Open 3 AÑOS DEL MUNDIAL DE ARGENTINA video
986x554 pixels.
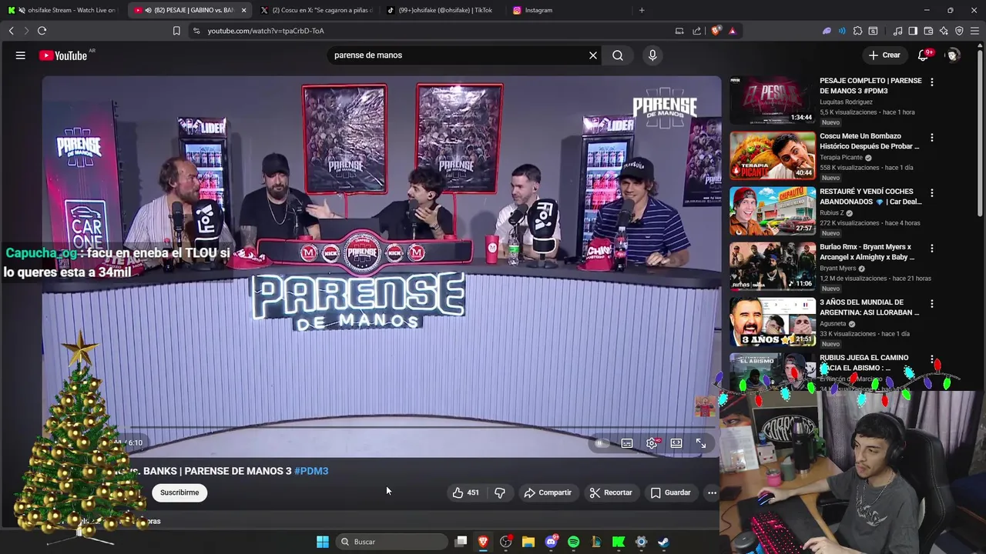pyautogui.click(x=773, y=322)
